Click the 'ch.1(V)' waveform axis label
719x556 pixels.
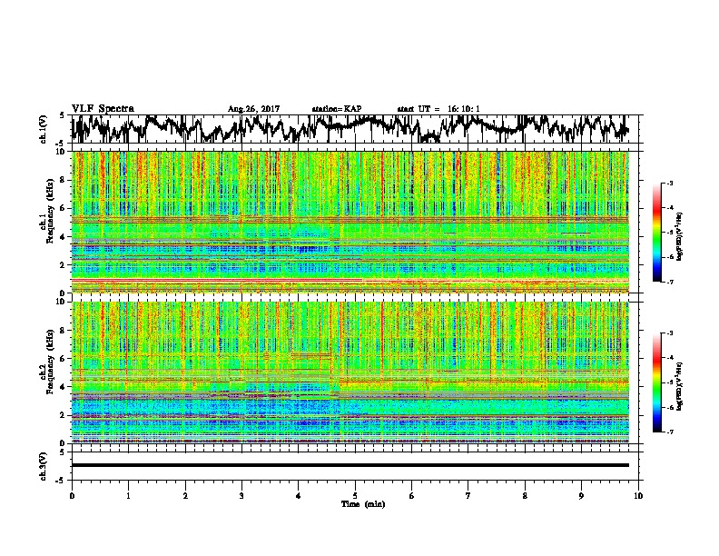click(44, 128)
